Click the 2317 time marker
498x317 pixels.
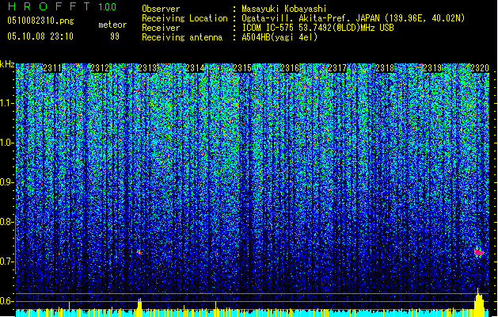tap(337, 68)
